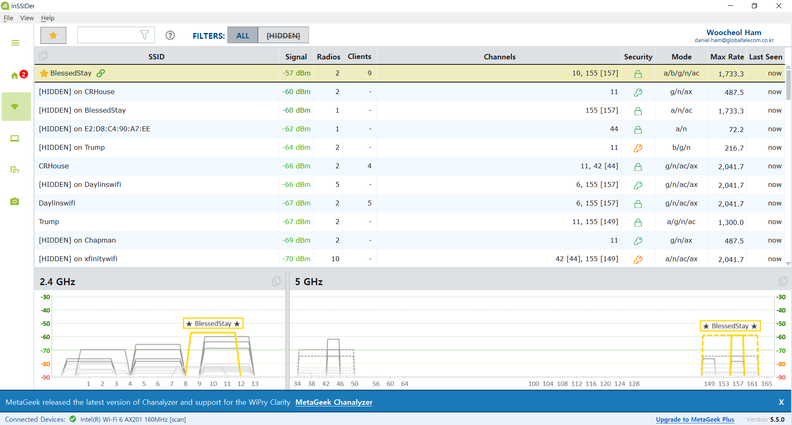
Task: Open the File menu
Action: (8, 18)
